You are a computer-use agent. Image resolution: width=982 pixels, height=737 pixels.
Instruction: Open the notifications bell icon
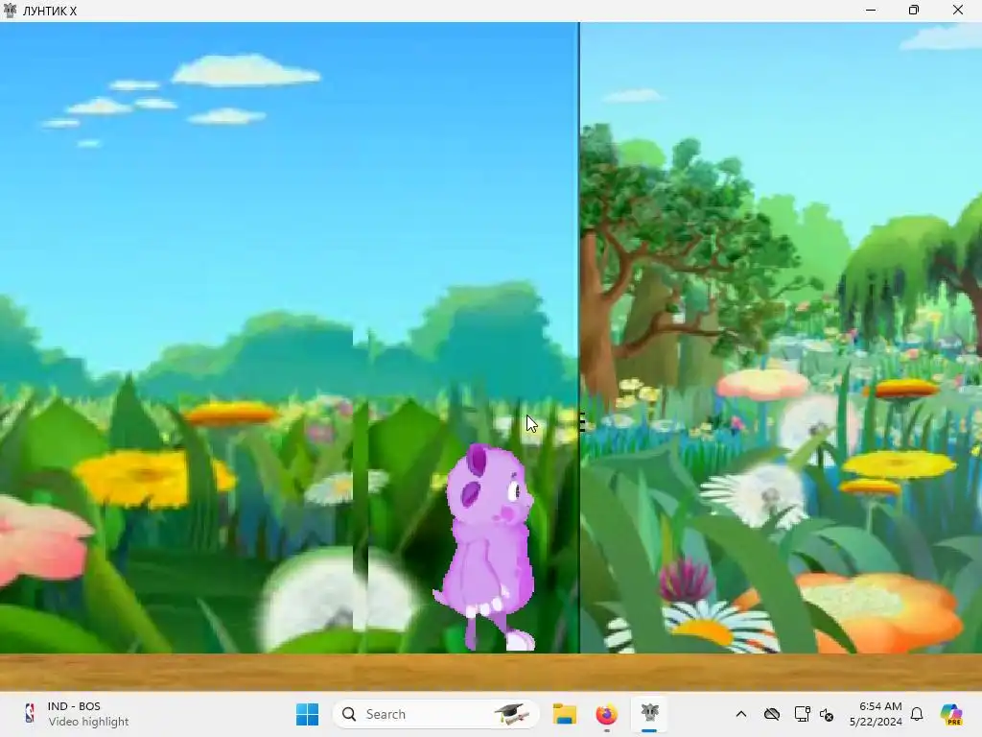click(x=917, y=714)
